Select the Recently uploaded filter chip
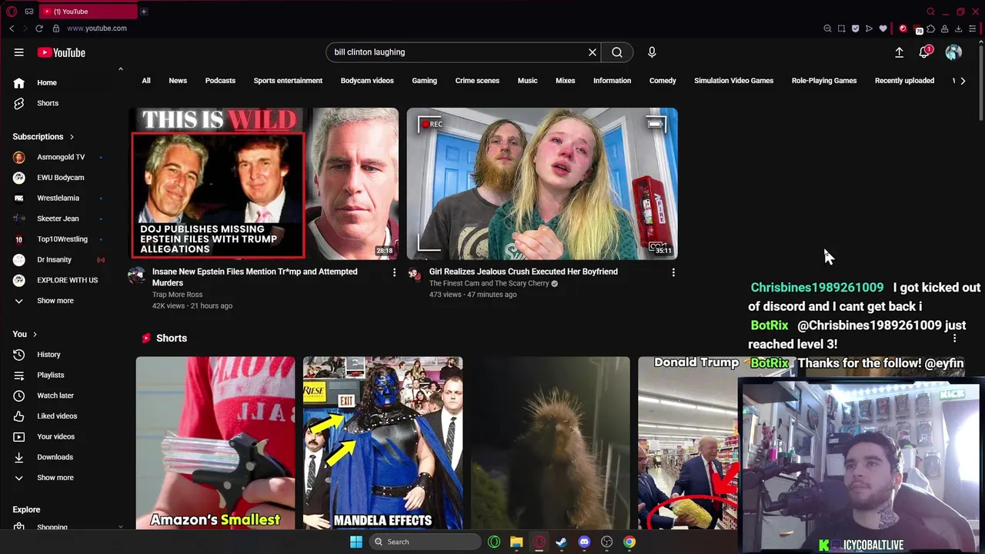 [904, 81]
